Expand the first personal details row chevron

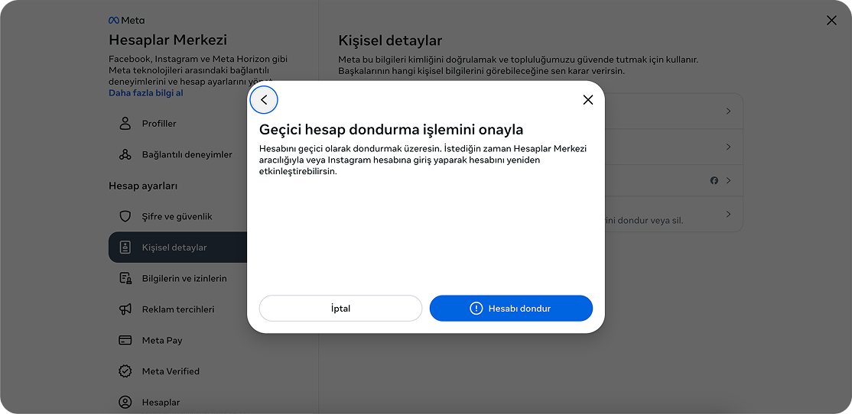pyautogui.click(x=729, y=111)
